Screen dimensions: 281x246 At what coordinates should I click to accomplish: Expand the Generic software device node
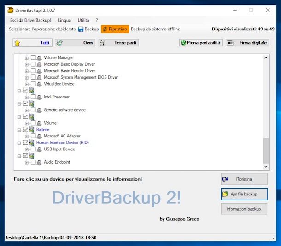[27, 110]
